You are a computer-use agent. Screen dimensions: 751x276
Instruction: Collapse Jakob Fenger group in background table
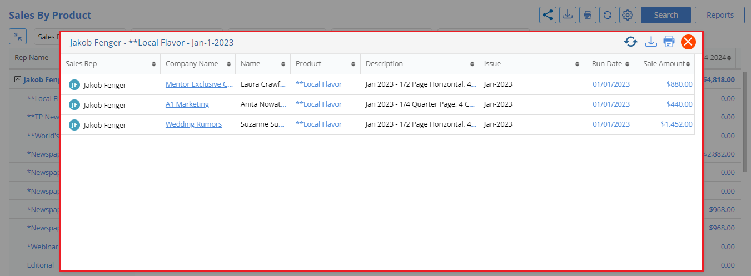[x=18, y=79]
